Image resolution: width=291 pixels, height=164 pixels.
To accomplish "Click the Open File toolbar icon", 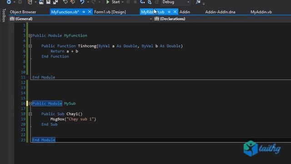I will (x=41, y=2).
